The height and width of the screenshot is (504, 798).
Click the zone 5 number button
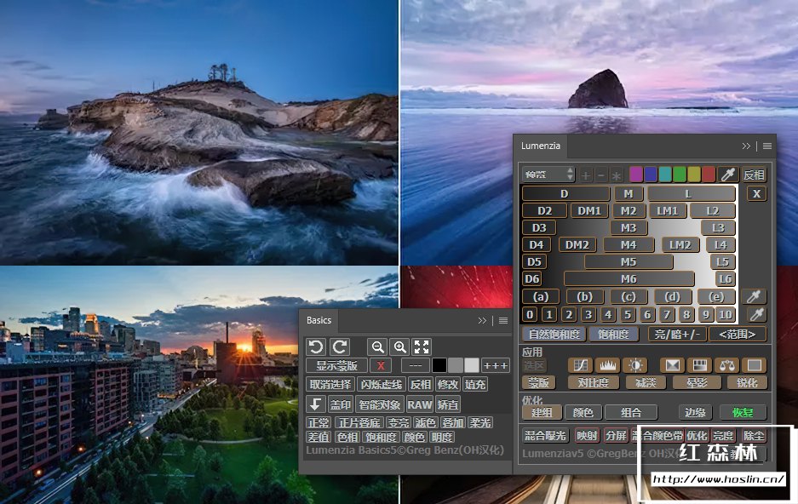pos(628,314)
